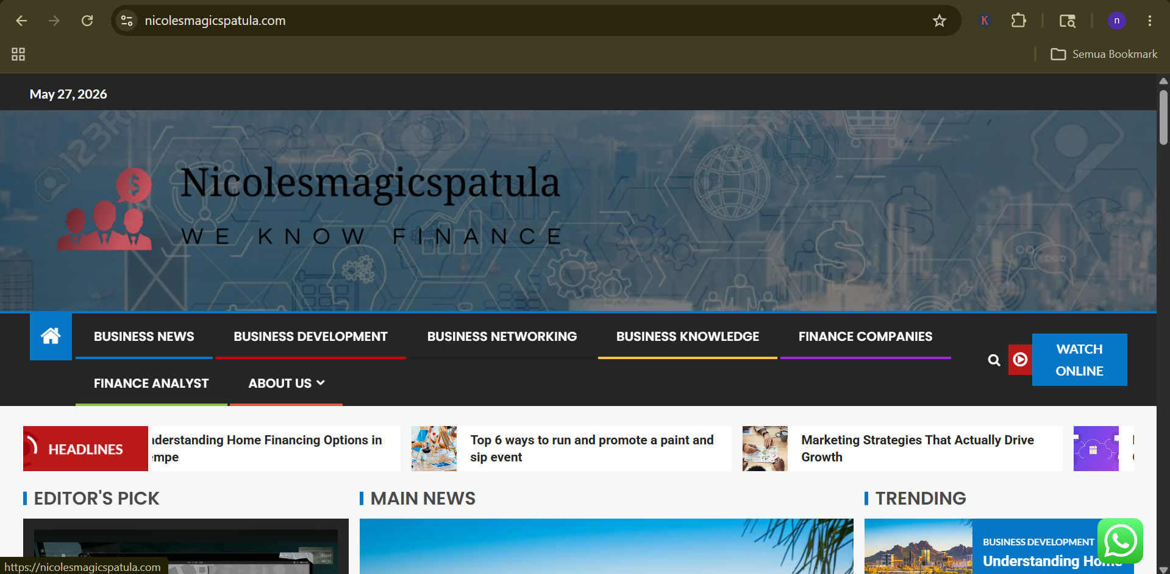1170x574 pixels.
Task: Click the Main News beach image
Action: (607, 546)
